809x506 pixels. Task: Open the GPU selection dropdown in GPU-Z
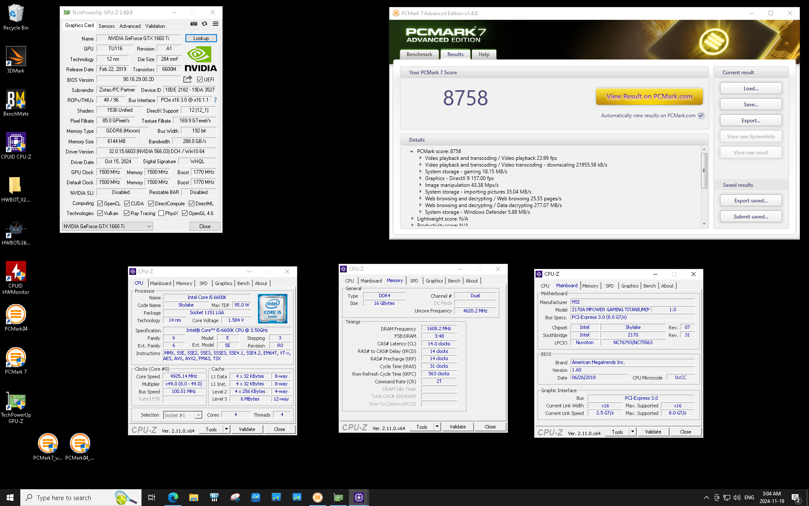coord(107,226)
